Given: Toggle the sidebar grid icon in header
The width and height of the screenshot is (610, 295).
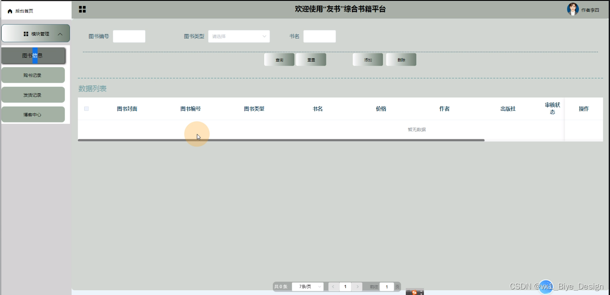Looking at the screenshot, I should 82,9.
